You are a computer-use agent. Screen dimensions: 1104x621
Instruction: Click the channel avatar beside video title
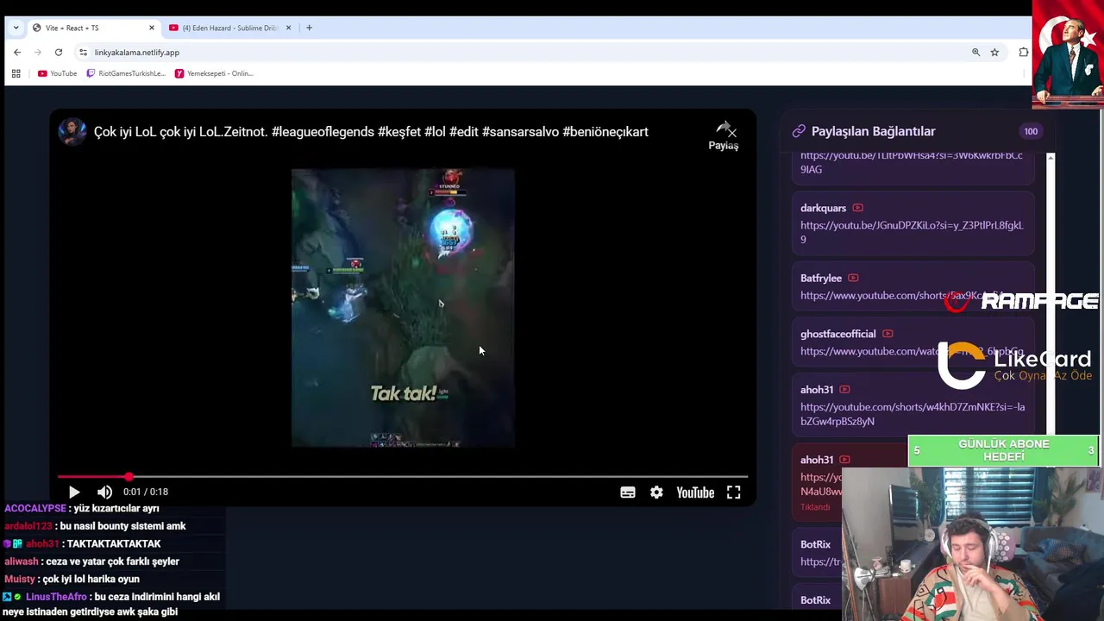[x=72, y=131]
